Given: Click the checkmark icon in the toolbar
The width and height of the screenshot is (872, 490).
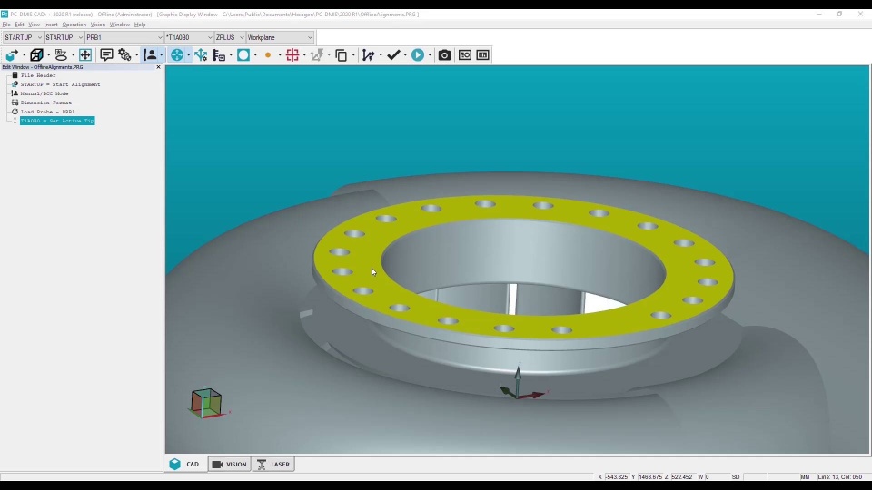Looking at the screenshot, I should click(392, 55).
